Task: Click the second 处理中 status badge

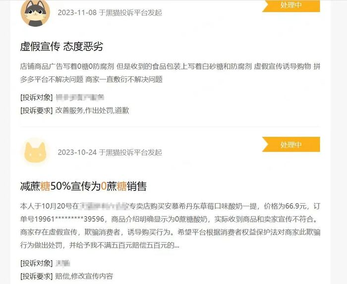Action: tap(291, 144)
